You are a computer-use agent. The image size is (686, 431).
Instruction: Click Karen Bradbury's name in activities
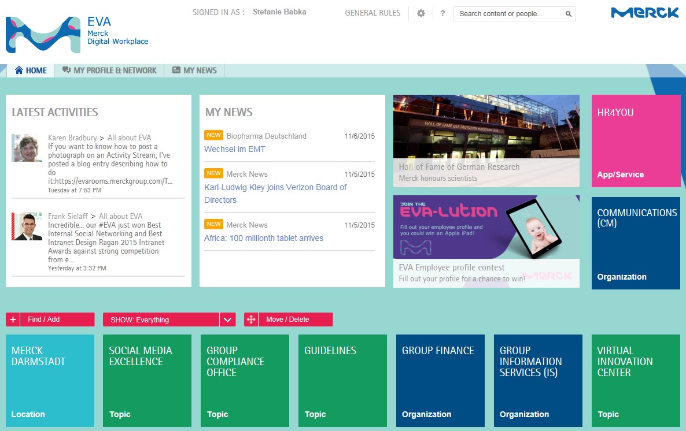(x=72, y=138)
